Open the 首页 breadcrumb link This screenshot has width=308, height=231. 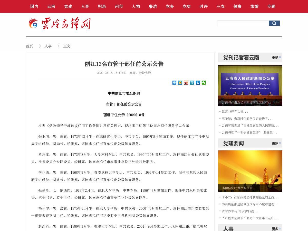pos(29,46)
